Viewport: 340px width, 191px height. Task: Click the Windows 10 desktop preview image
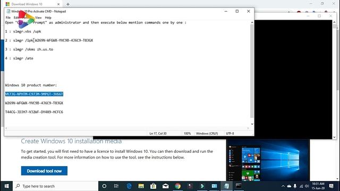268,160
